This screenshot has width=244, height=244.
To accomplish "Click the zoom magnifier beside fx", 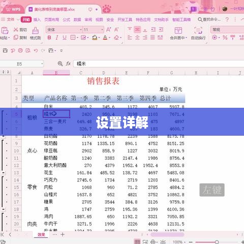I will coord(60,64).
